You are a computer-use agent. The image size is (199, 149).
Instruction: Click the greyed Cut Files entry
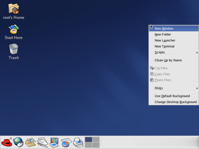(x=174, y=68)
